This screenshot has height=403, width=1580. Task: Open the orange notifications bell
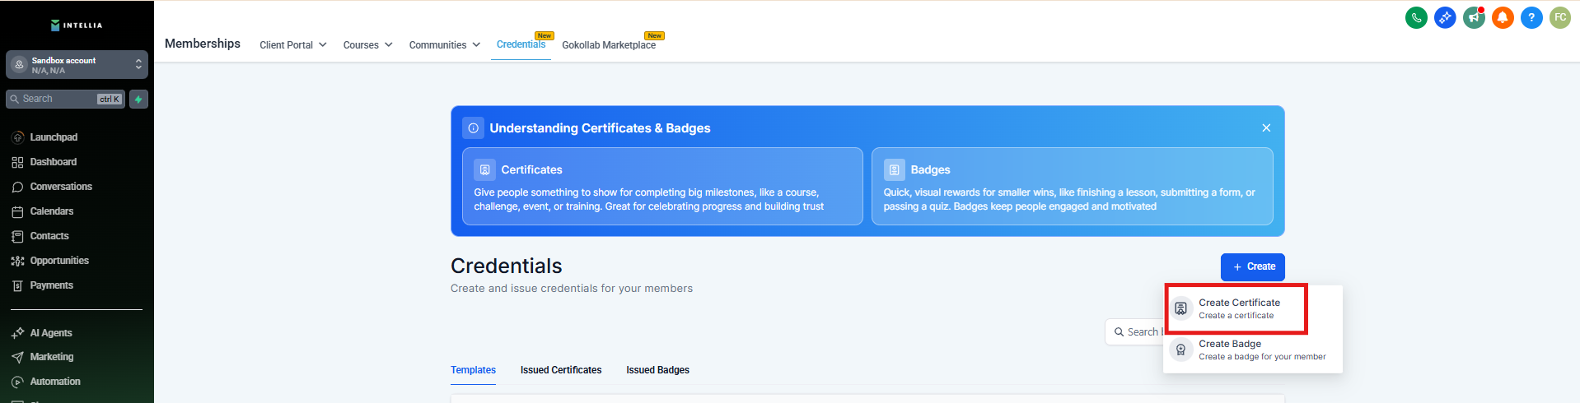coord(1503,17)
